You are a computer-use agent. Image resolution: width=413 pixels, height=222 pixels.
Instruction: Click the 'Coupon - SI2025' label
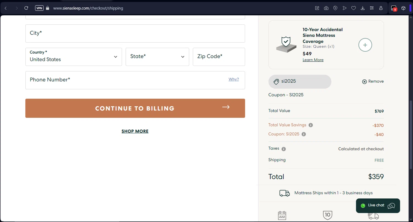coord(286,95)
